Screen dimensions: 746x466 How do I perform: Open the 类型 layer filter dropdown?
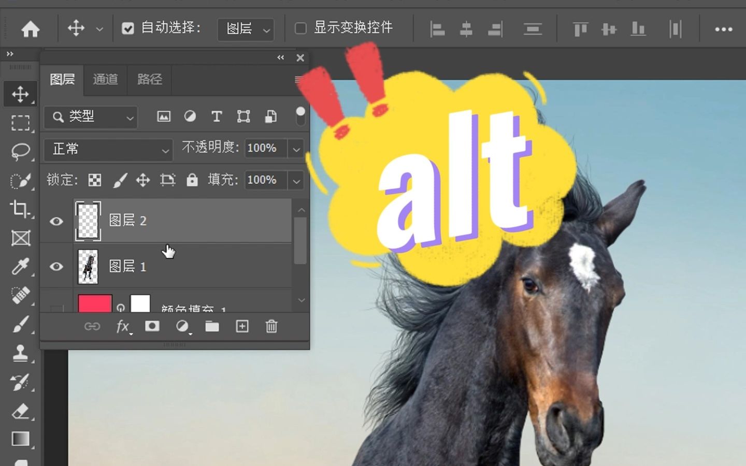click(90, 118)
